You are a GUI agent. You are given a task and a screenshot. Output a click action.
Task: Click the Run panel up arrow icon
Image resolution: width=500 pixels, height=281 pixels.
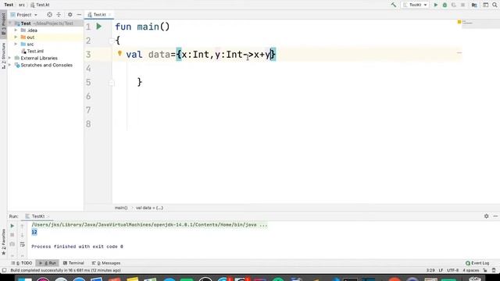pos(22,226)
